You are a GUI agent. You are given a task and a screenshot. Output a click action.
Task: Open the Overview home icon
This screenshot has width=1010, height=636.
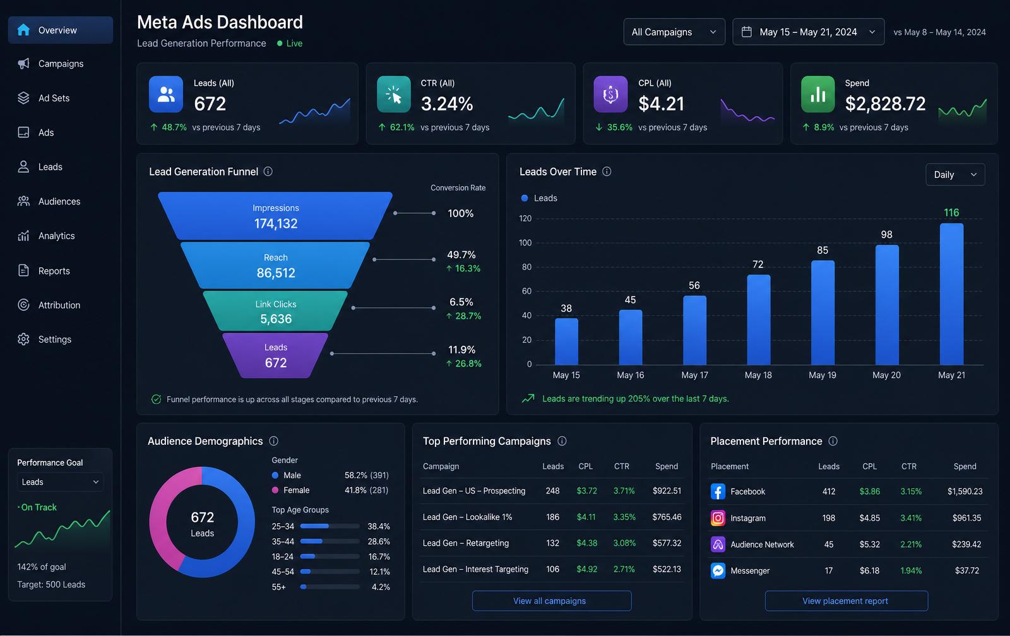tap(23, 30)
